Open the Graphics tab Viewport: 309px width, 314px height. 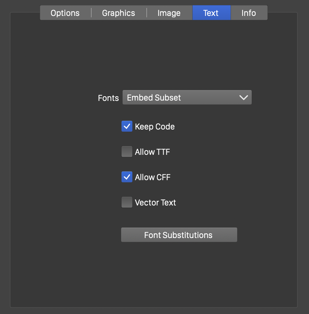(x=119, y=13)
